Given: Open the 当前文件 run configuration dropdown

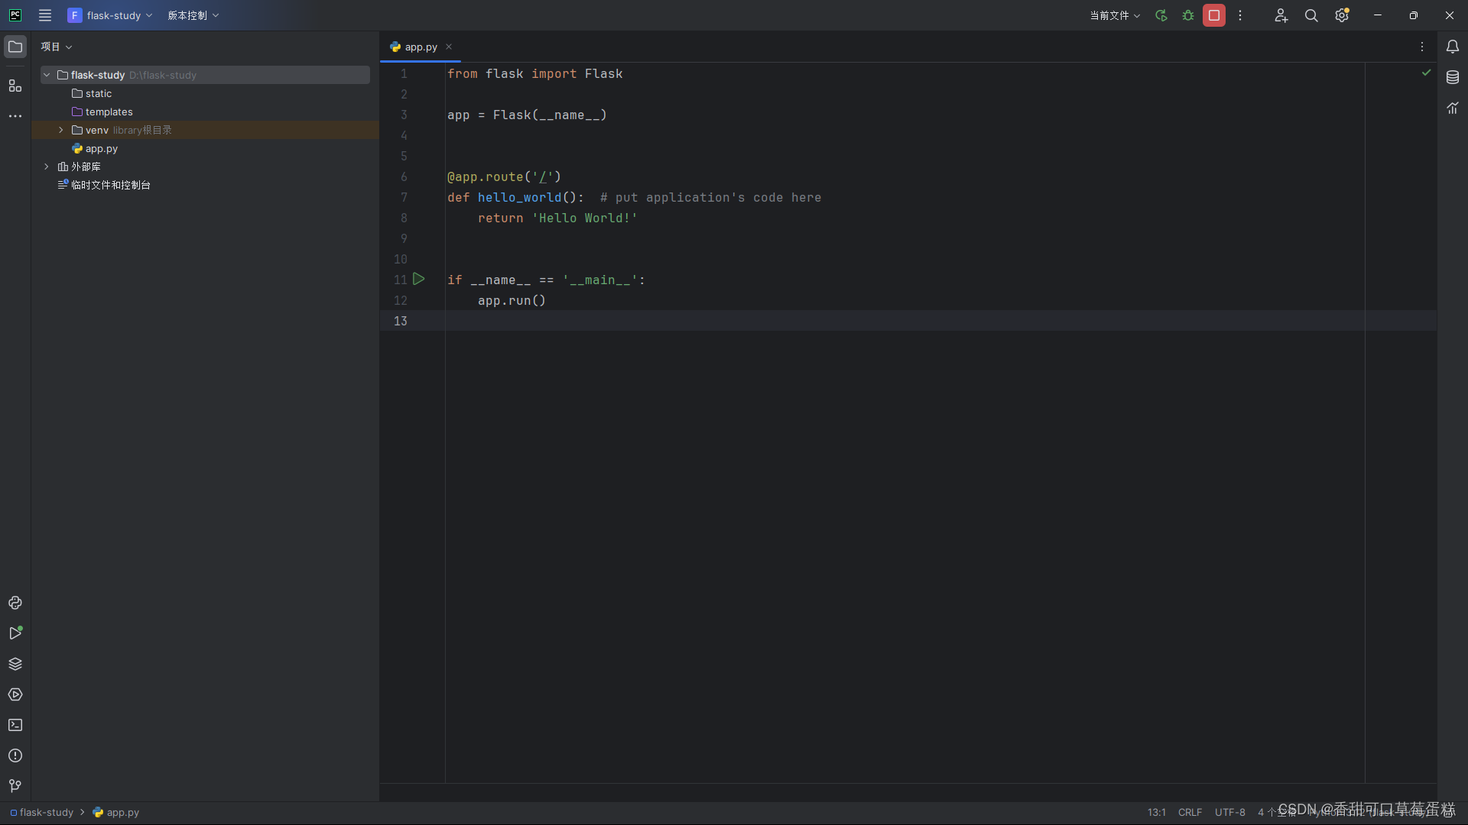Looking at the screenshot, I should pyautogui.click(x=1115, y=15).
